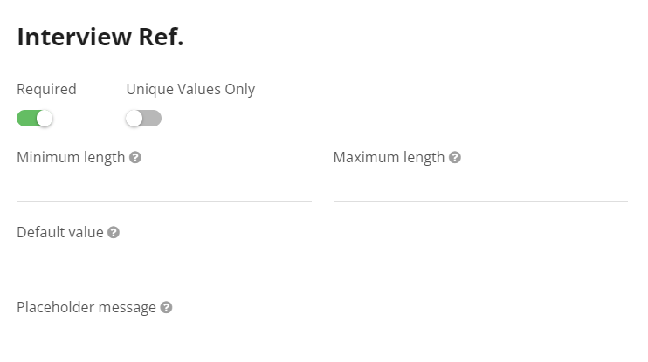Click the Minimum length label text

(71, 158)
